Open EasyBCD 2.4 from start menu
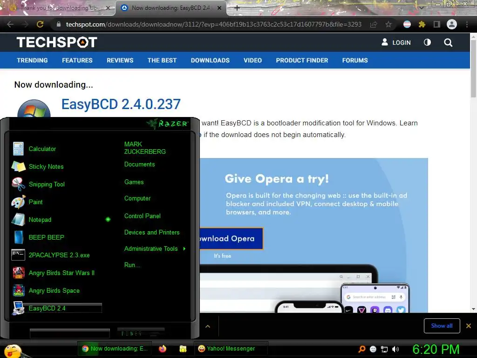Image resolution: width=477 pixels, height=358 pixels. [x=56, y=308]
